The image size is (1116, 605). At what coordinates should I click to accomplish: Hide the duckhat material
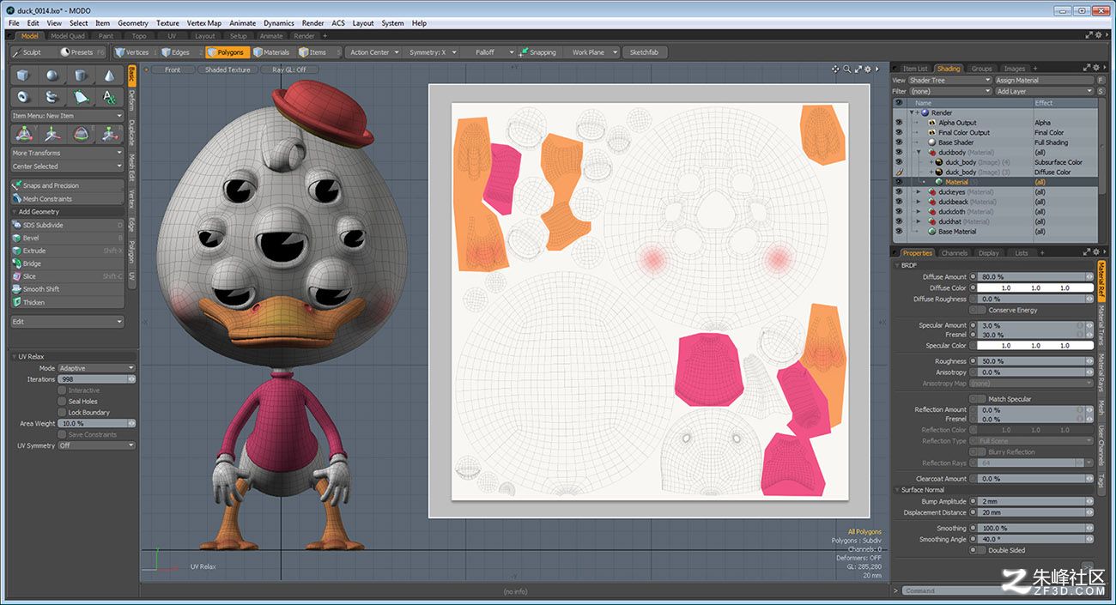pos(899,221)
